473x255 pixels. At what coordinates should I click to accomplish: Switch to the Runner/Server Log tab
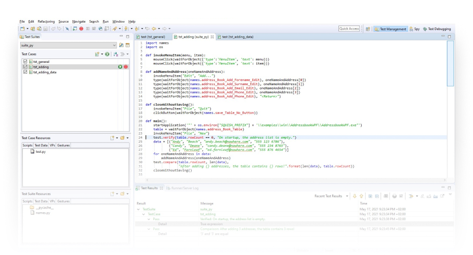click(182, 188)
